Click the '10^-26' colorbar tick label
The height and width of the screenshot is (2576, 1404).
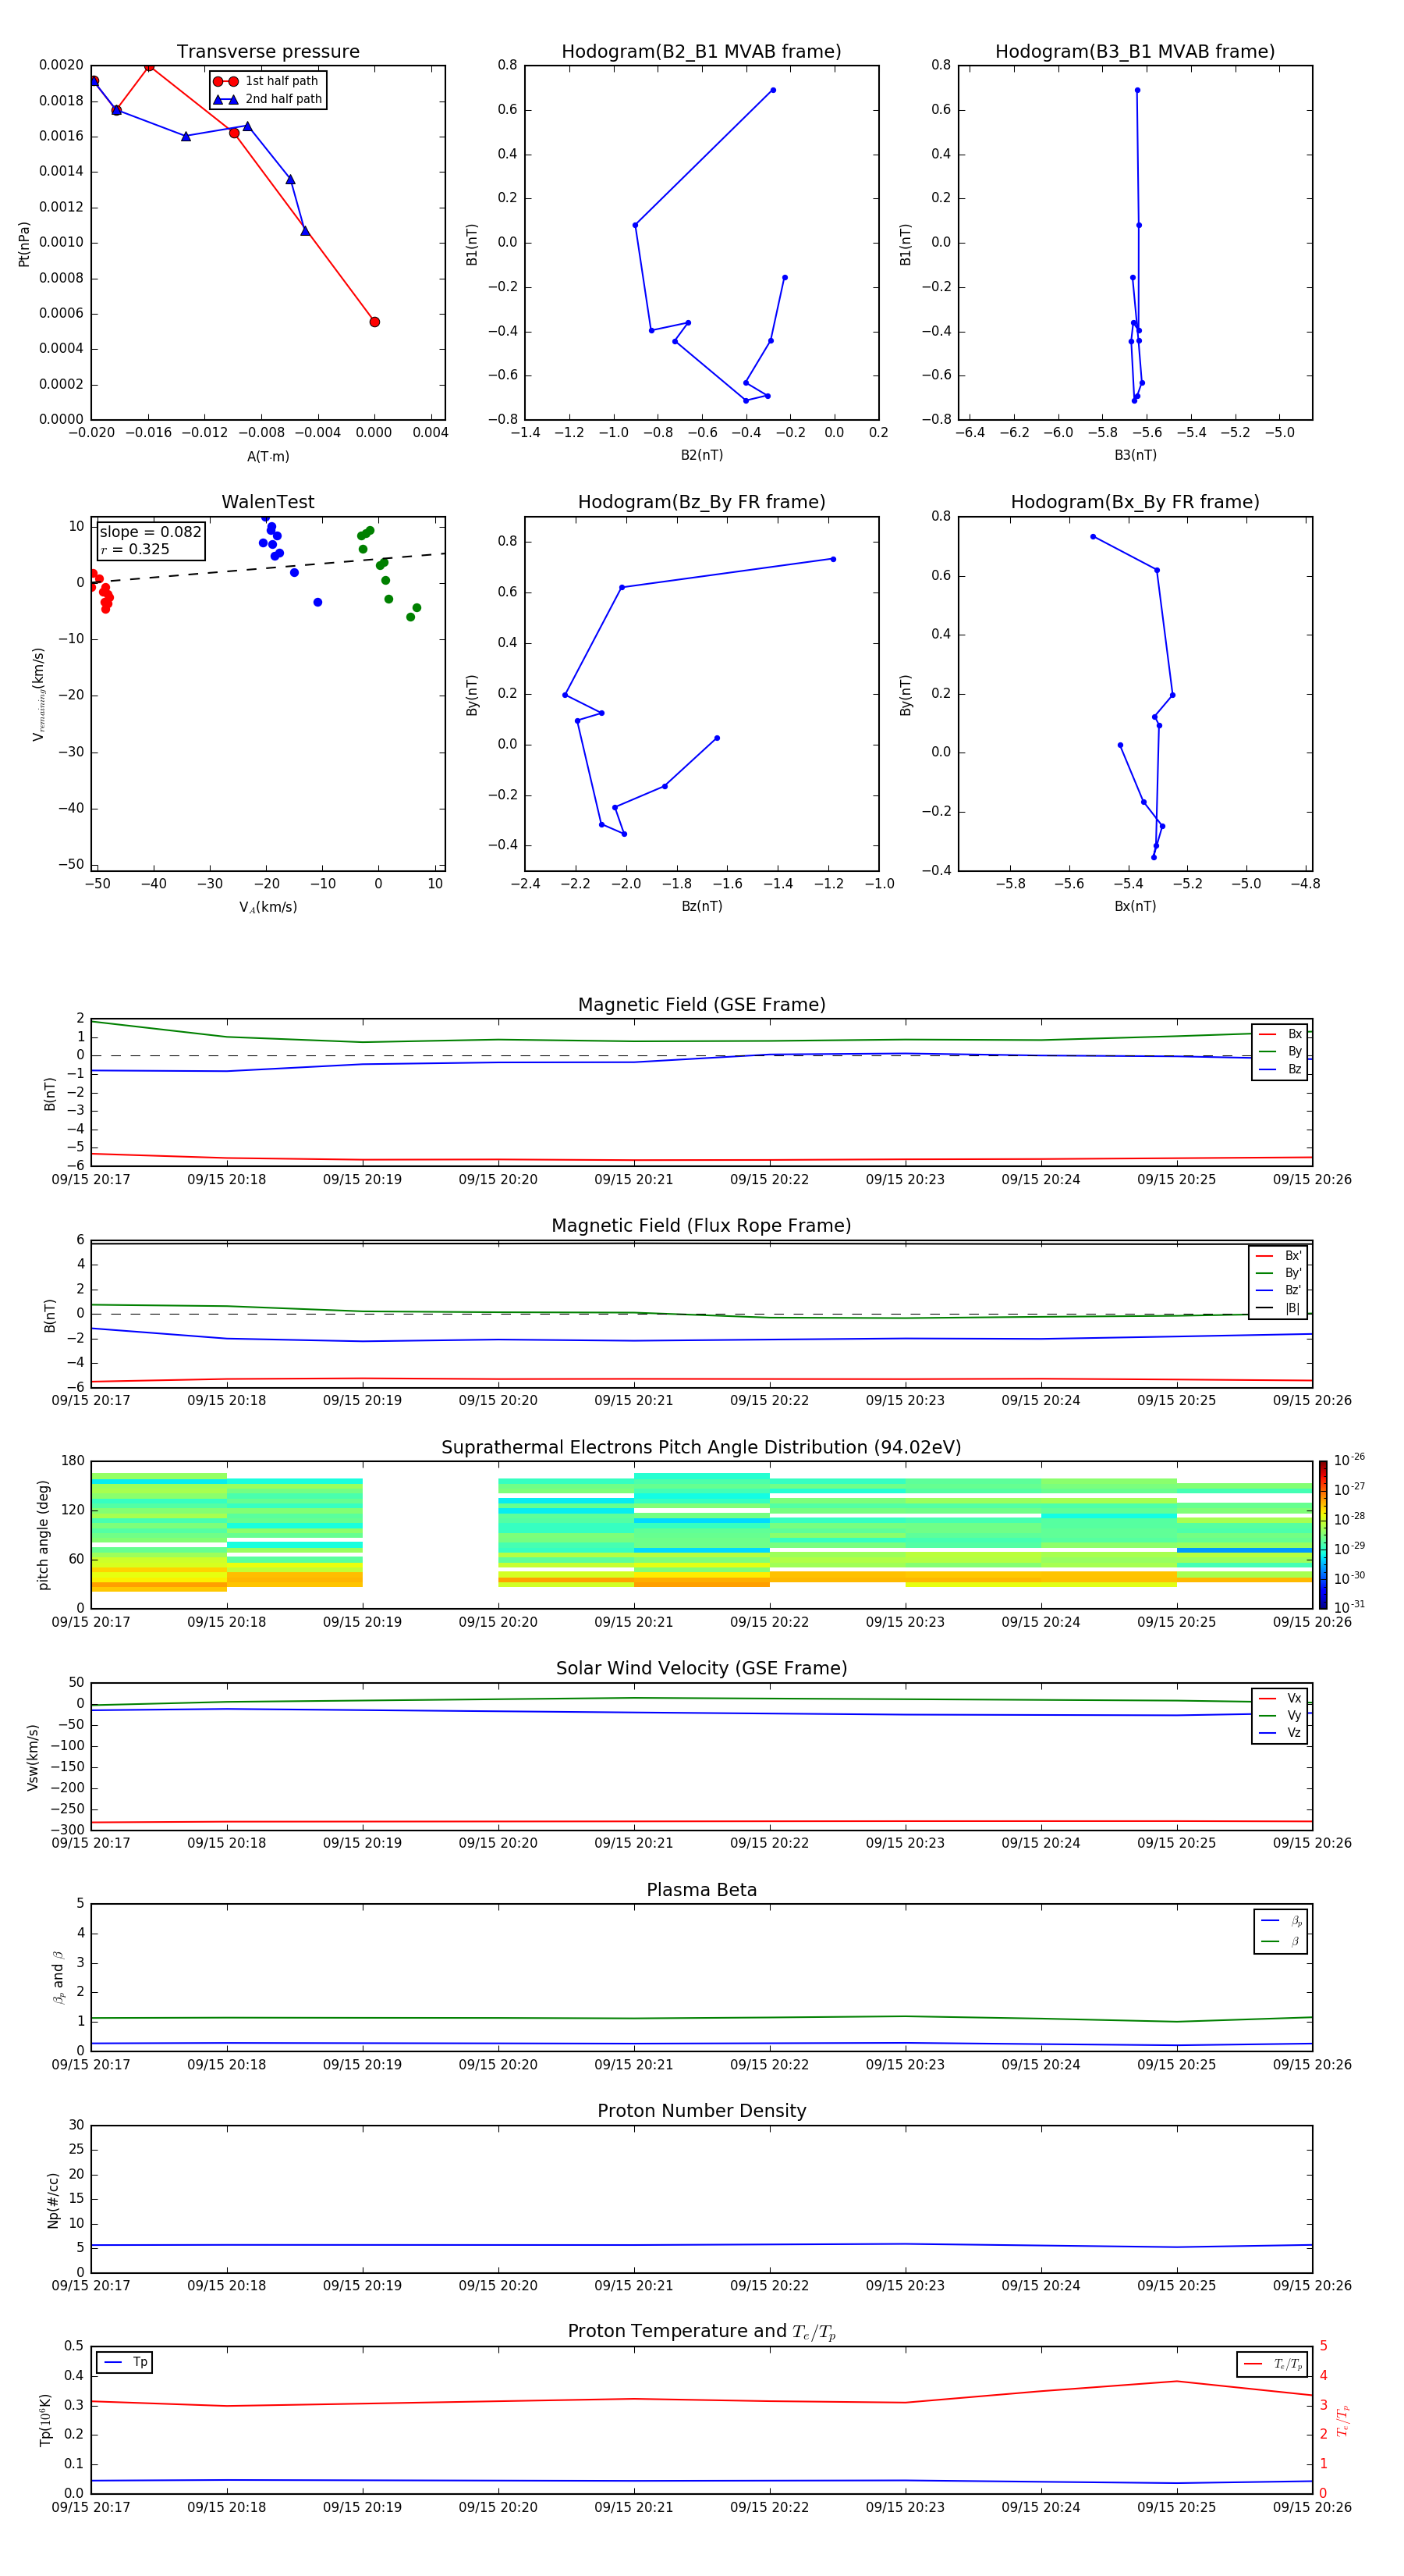[x=1349, y=1460]
